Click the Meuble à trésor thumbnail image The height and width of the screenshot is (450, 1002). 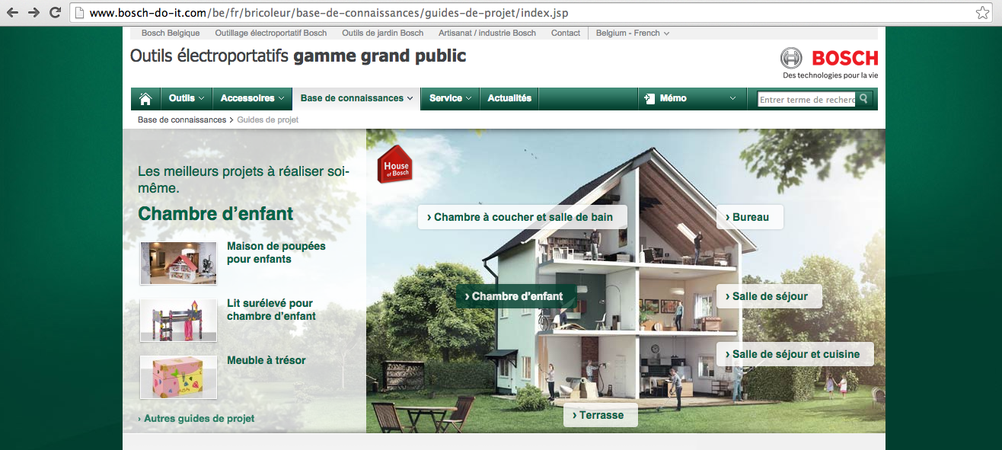point(179,377)
